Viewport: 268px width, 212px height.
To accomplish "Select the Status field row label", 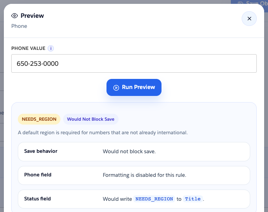I will click(38, 199).
